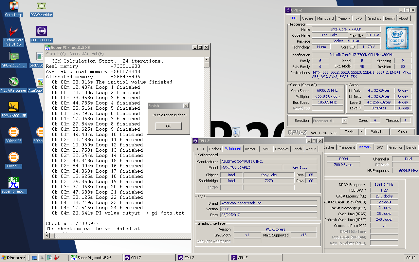The width and height of the screenshot is (419, 262).
Task: Click the Southbridge value Z270
Action: 269,181
